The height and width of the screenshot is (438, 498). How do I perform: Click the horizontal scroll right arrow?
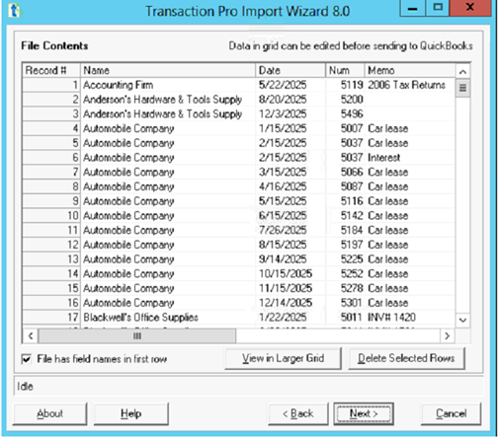pyautogui.click(x=448, y=336)
